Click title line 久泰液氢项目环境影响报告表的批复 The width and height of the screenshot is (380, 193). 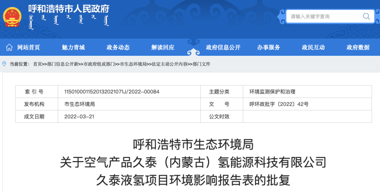[x=193, y=180]
